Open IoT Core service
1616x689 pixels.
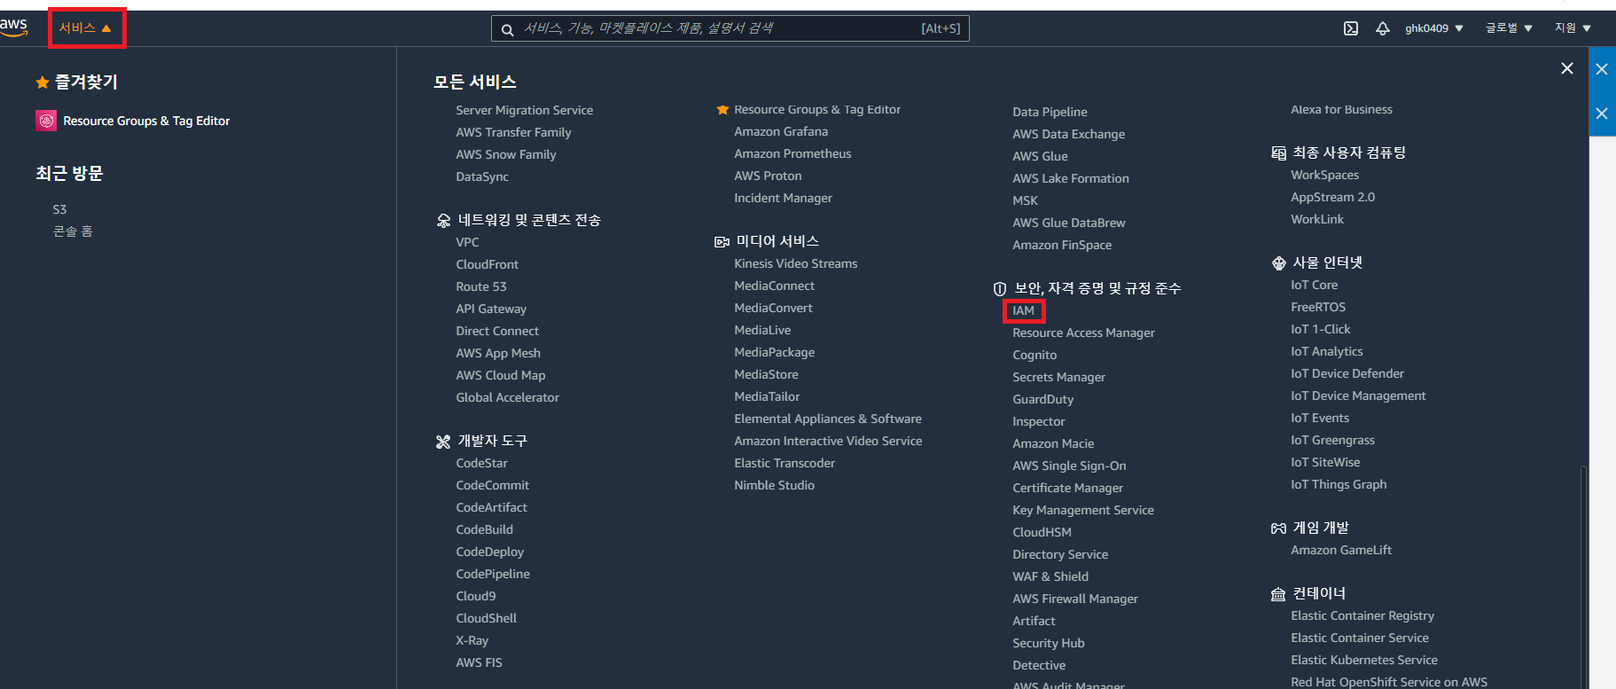1314,285
